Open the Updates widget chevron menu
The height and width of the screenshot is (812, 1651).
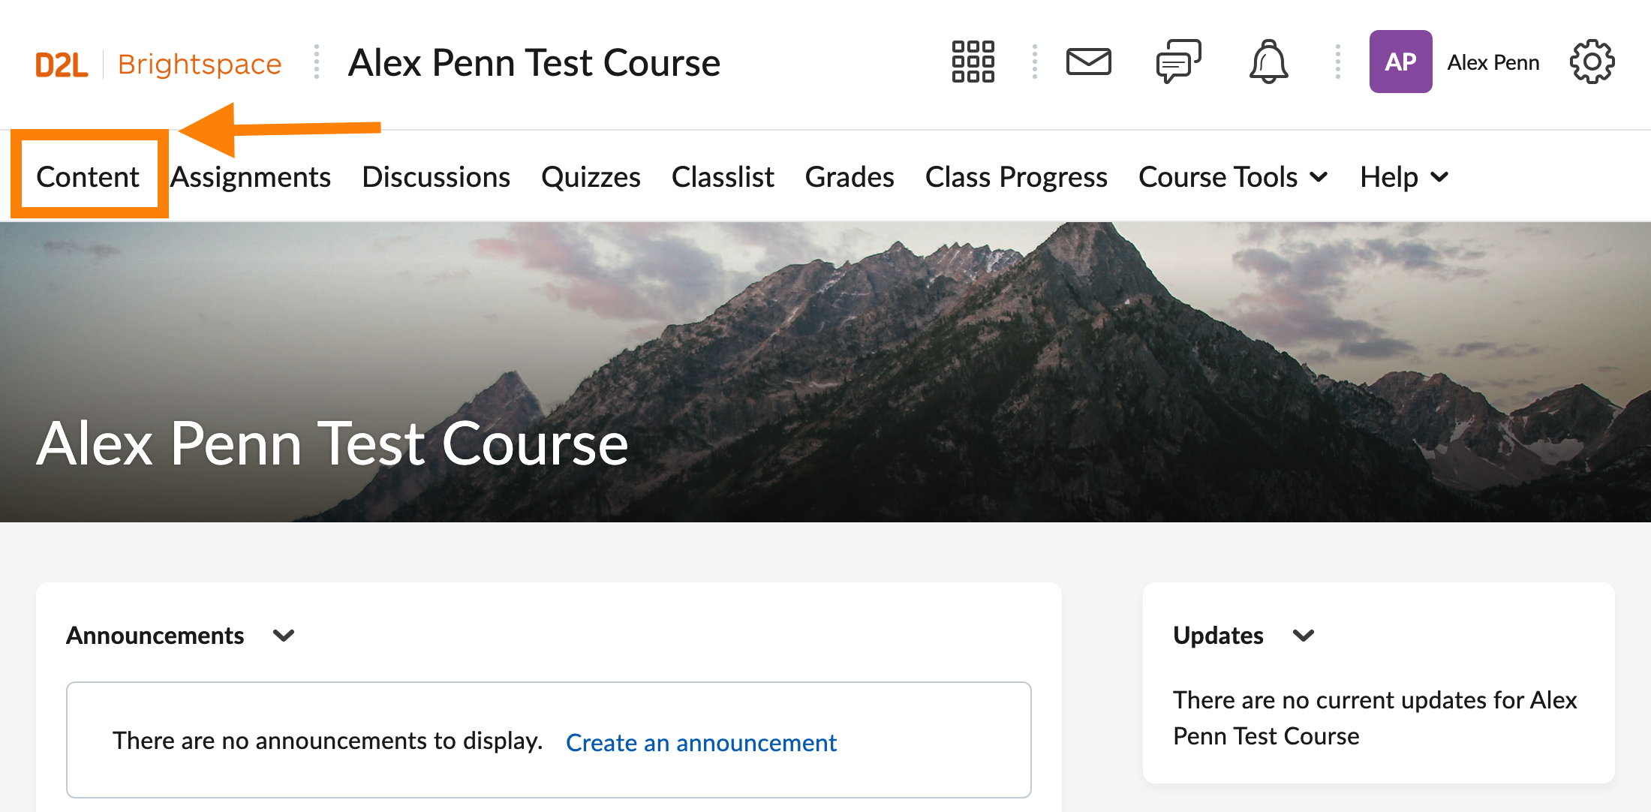click(1304, 636)
